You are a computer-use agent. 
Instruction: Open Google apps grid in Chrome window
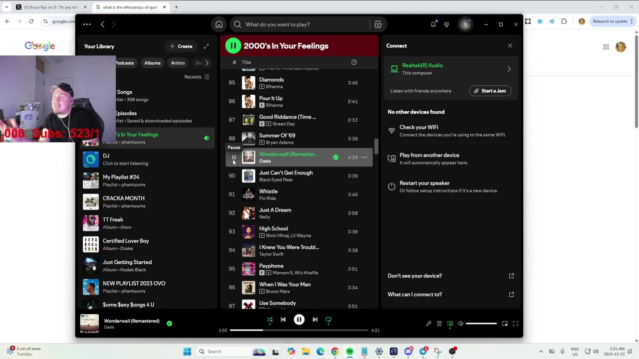606,47
